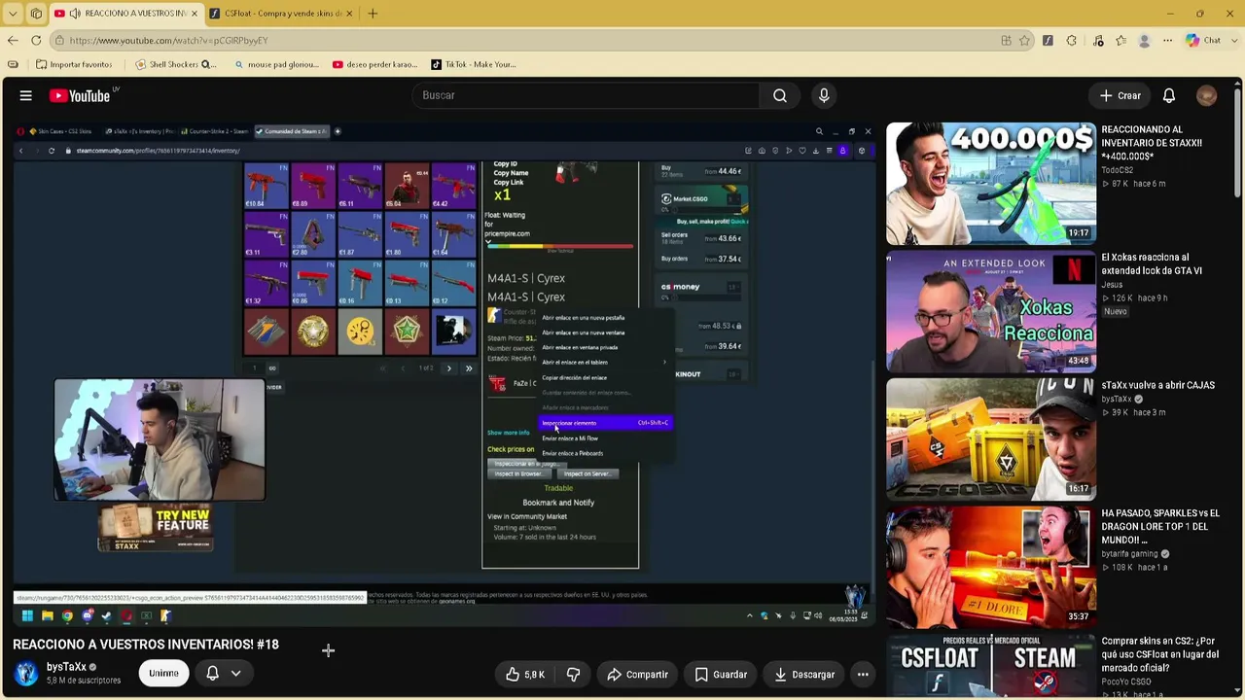Reload the page

36,40
